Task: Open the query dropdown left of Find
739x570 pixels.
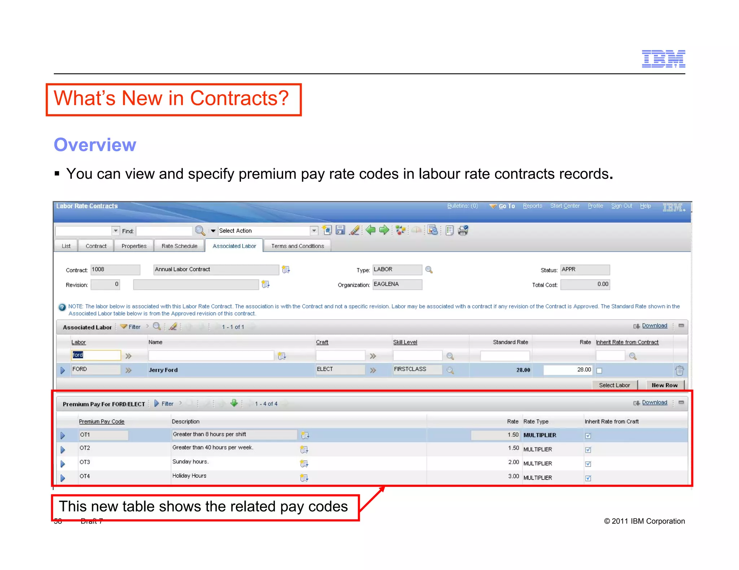Action: [115, 231]
